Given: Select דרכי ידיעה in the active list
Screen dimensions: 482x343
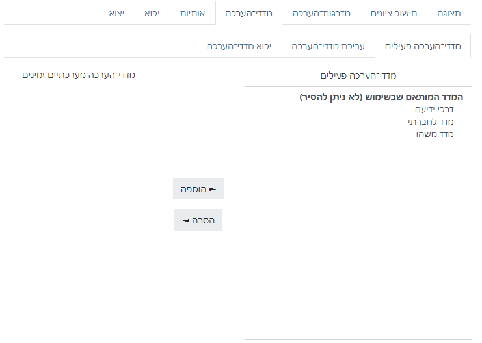Looking at the screenshot, I should (434, 109).
